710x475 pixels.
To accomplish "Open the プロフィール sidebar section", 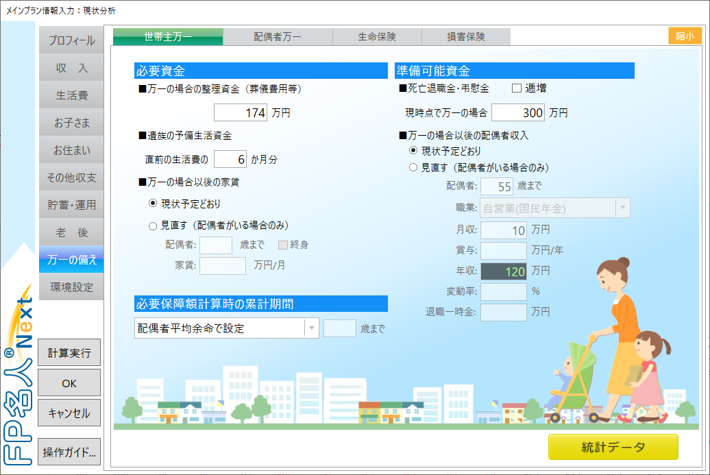I will point(71,40).
